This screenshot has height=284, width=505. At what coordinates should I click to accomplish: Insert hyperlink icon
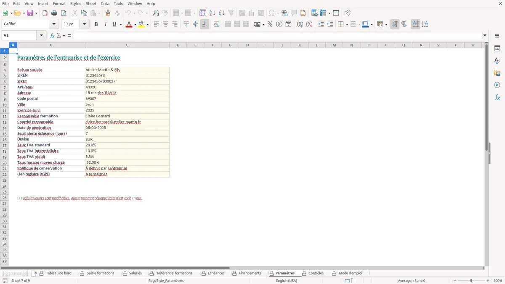point(284,13)
